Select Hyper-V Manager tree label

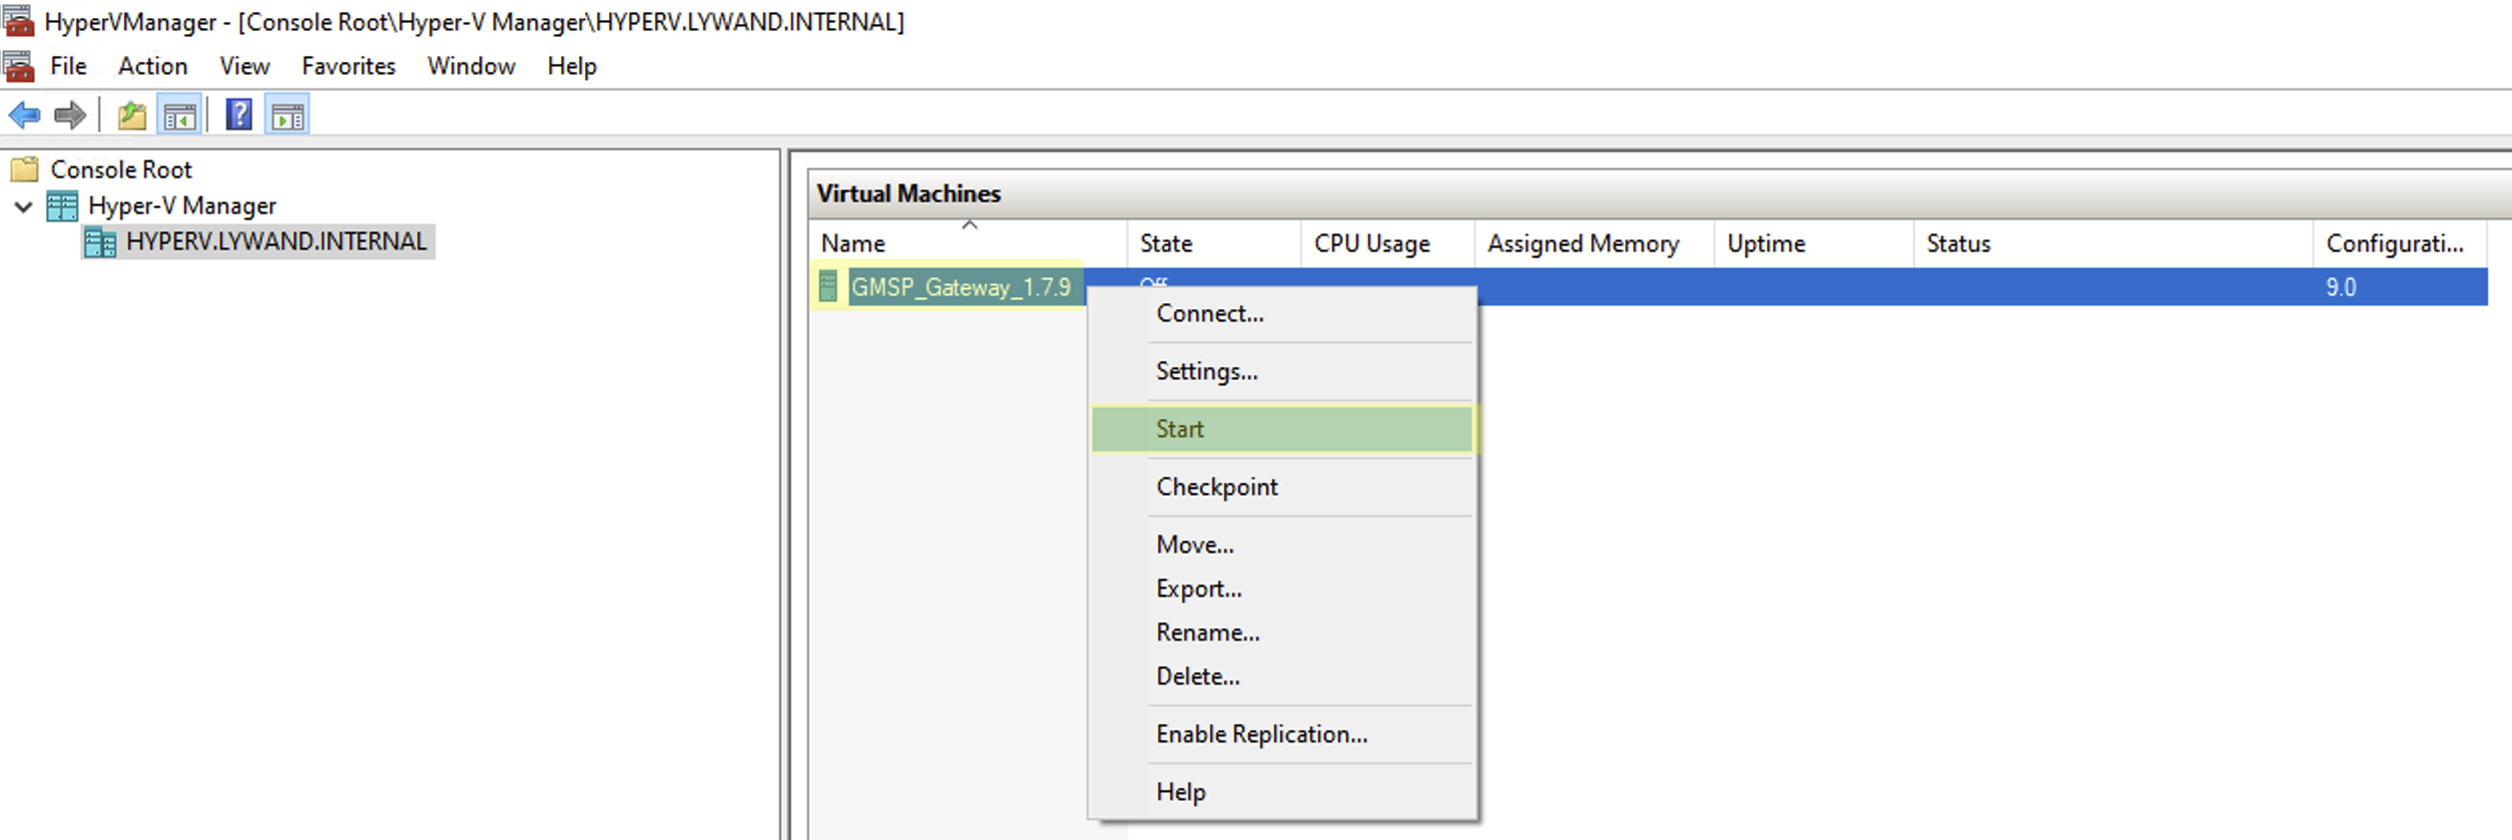pyautogui.click(x=182, y=206)
